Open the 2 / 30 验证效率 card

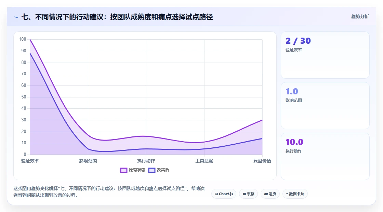[325, 55]
